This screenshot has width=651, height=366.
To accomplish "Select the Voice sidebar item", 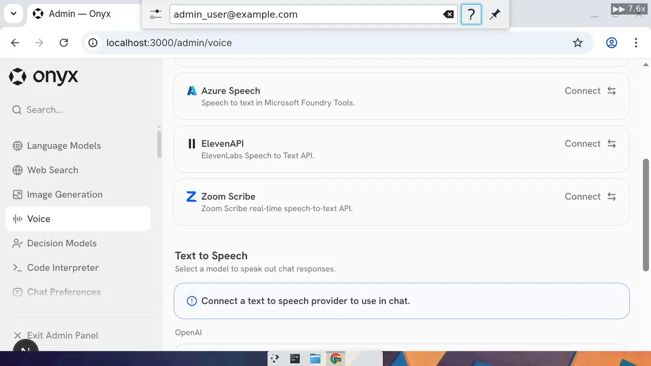I will (x=78, y=219).
